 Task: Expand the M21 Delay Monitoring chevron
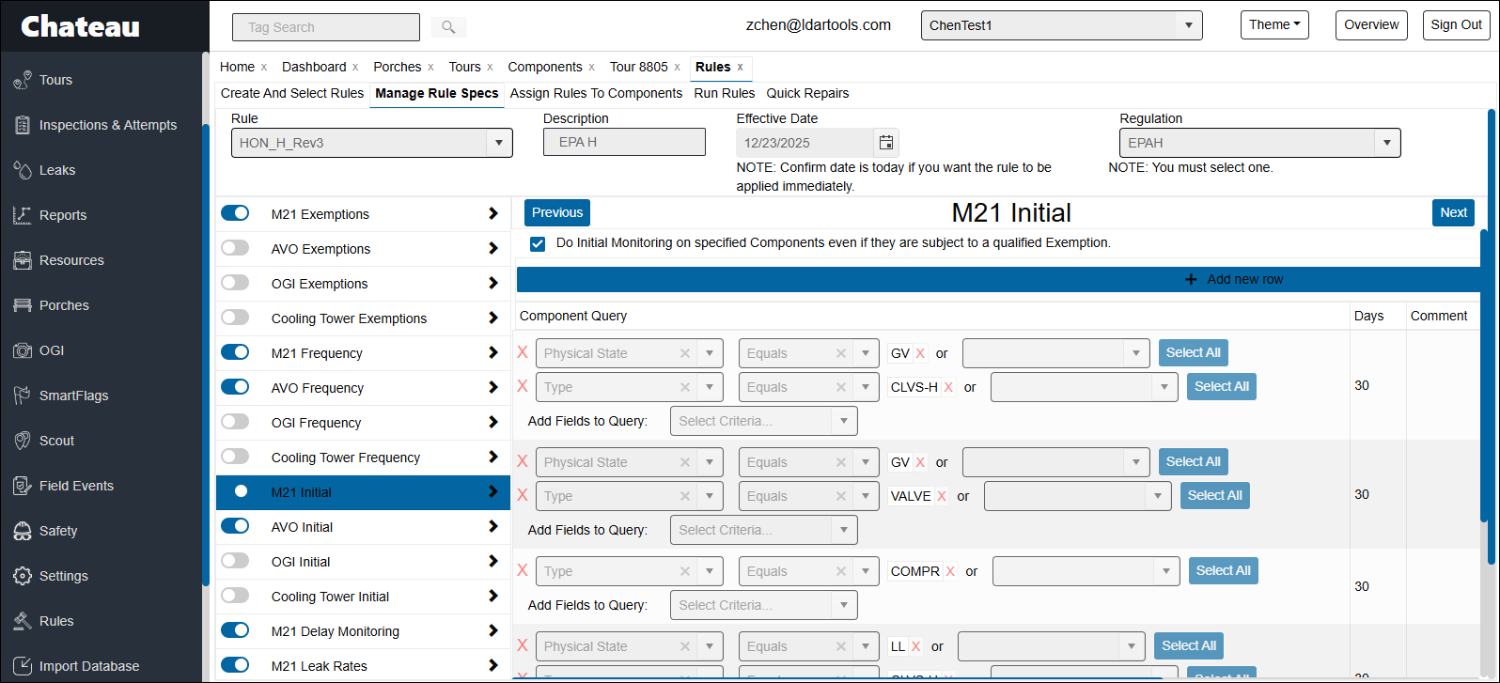click(x=493, y=630)
